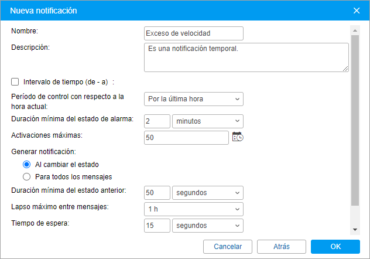370x259 pixels.
Task: Open previous state duration units dropdown
Action: coord(208,193)
